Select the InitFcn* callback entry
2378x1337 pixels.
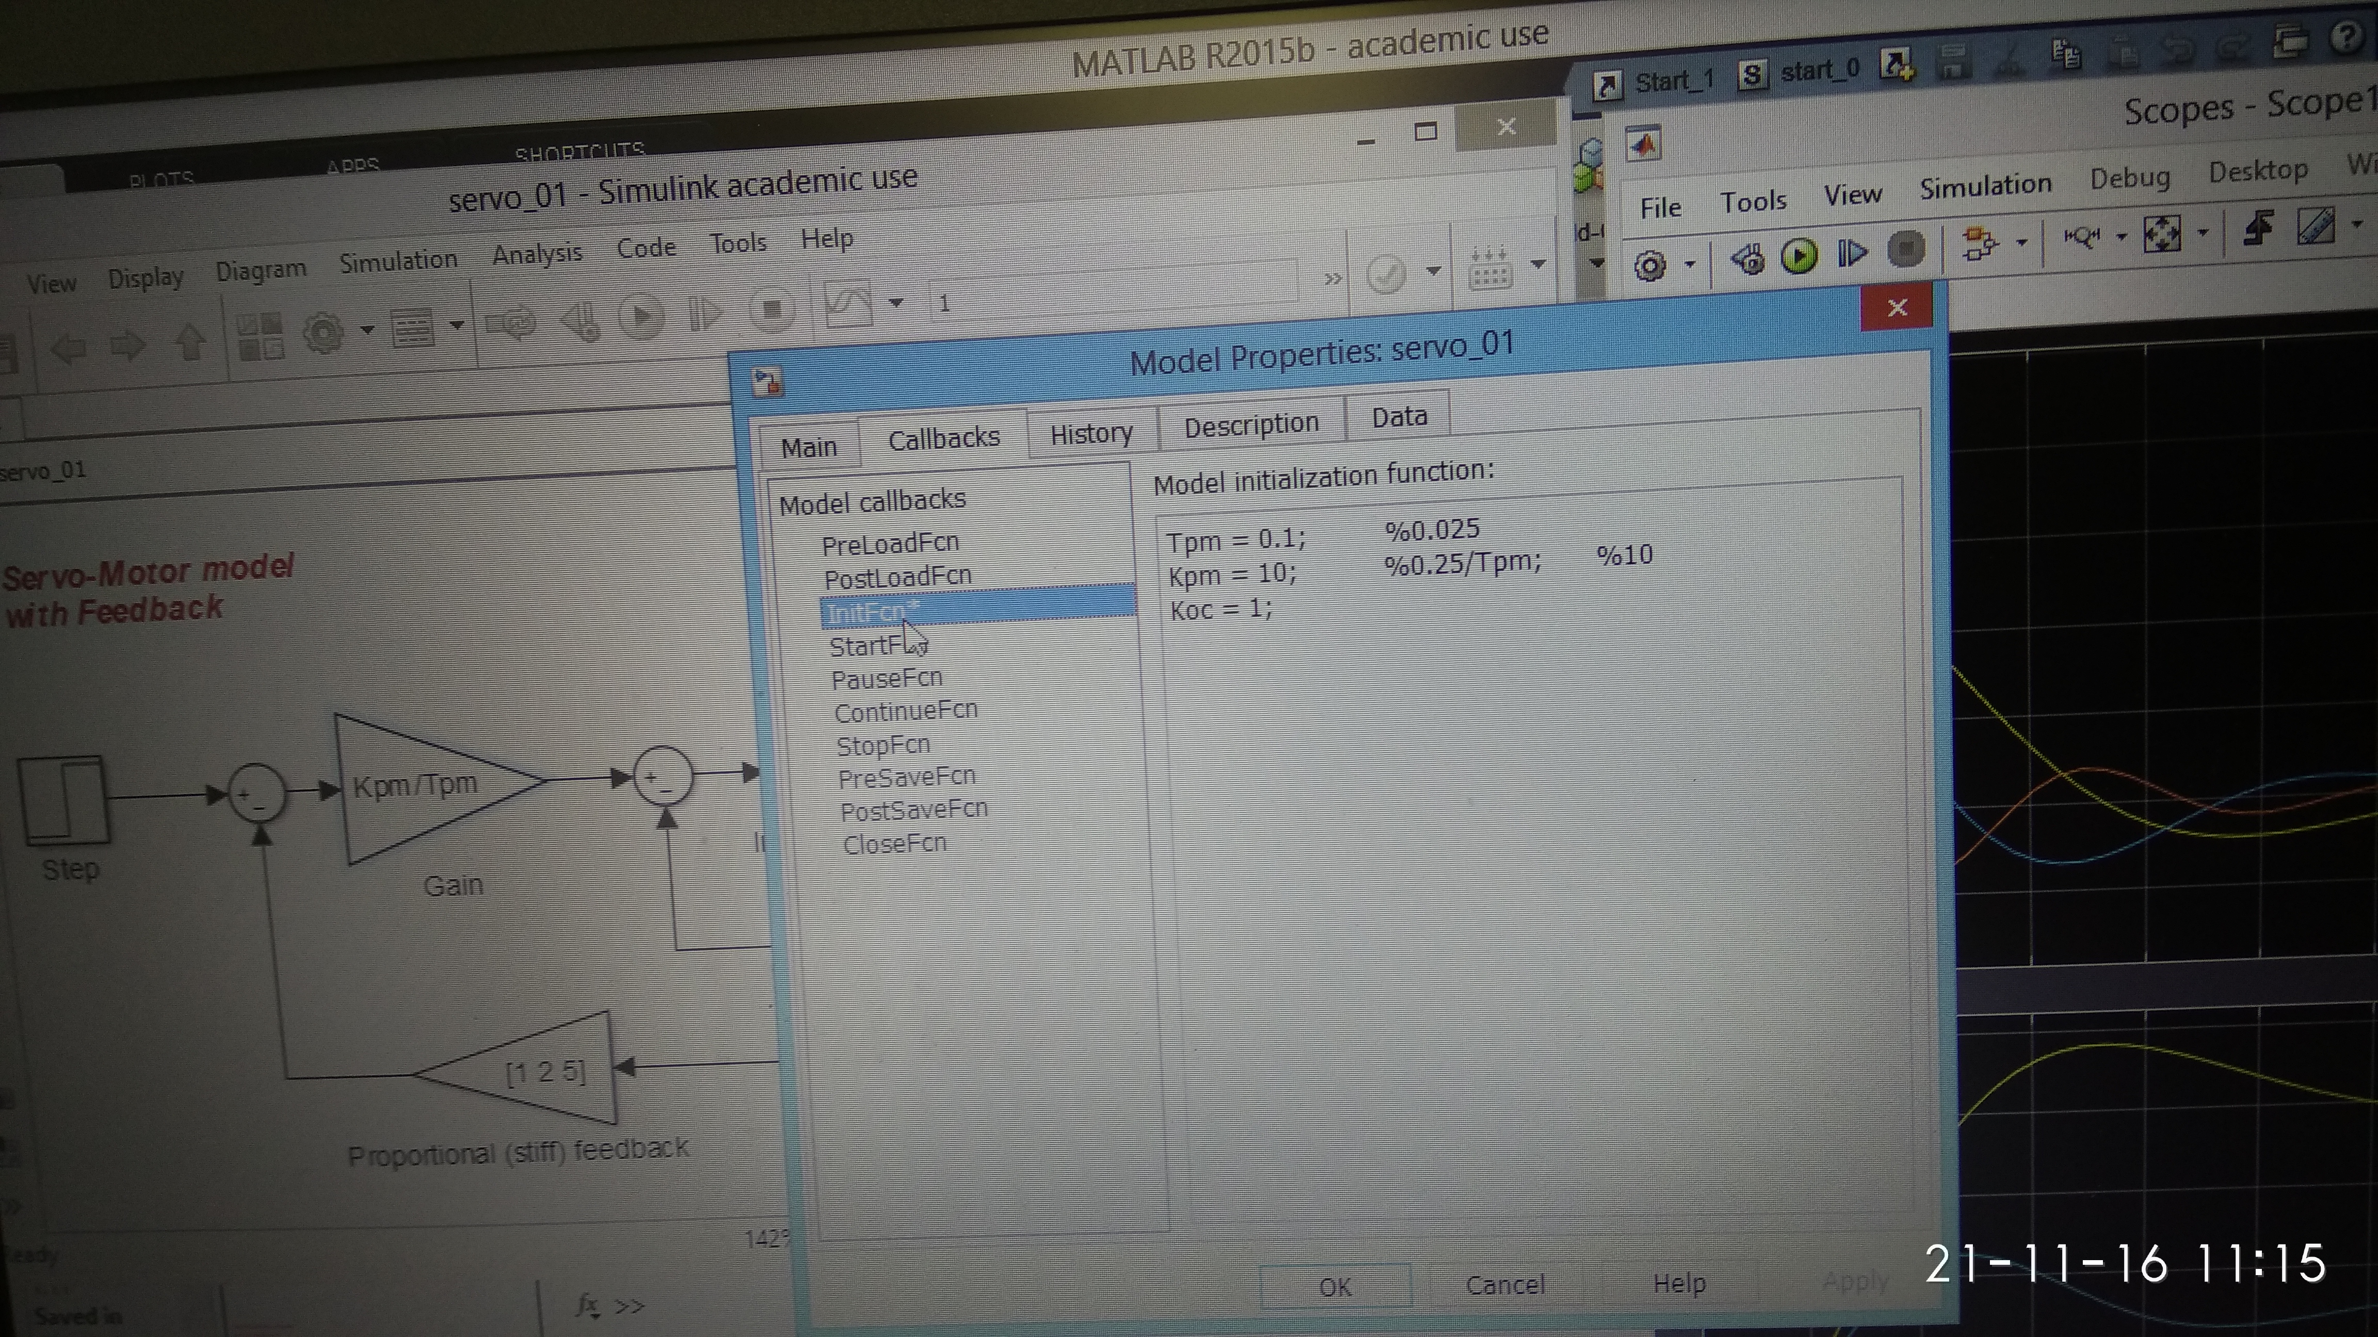pyautogui.click(x=977, y=607)
